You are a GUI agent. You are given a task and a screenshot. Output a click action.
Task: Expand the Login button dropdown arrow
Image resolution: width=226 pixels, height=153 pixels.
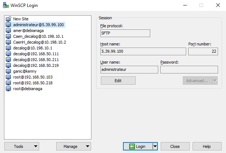pyautogui.click(x=155, y=146)
